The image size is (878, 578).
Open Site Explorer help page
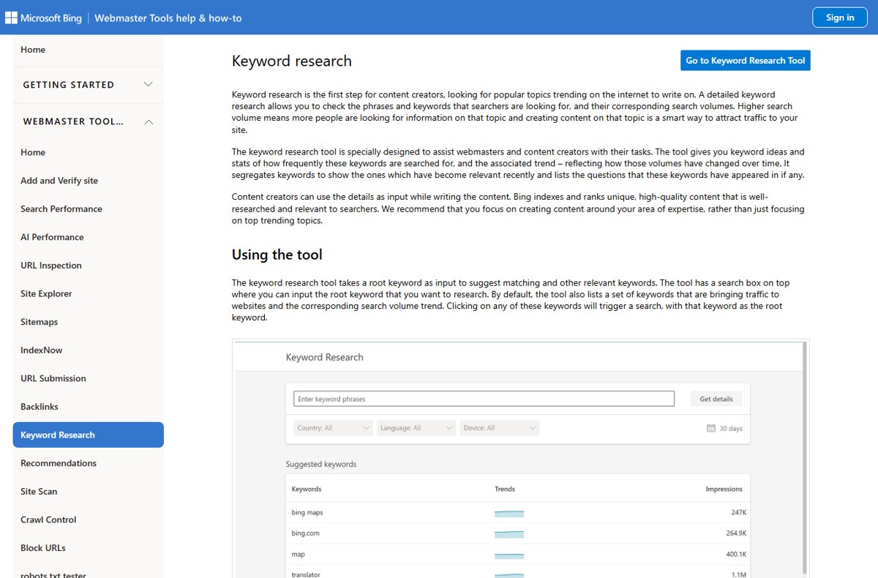[x=46, y=293]
